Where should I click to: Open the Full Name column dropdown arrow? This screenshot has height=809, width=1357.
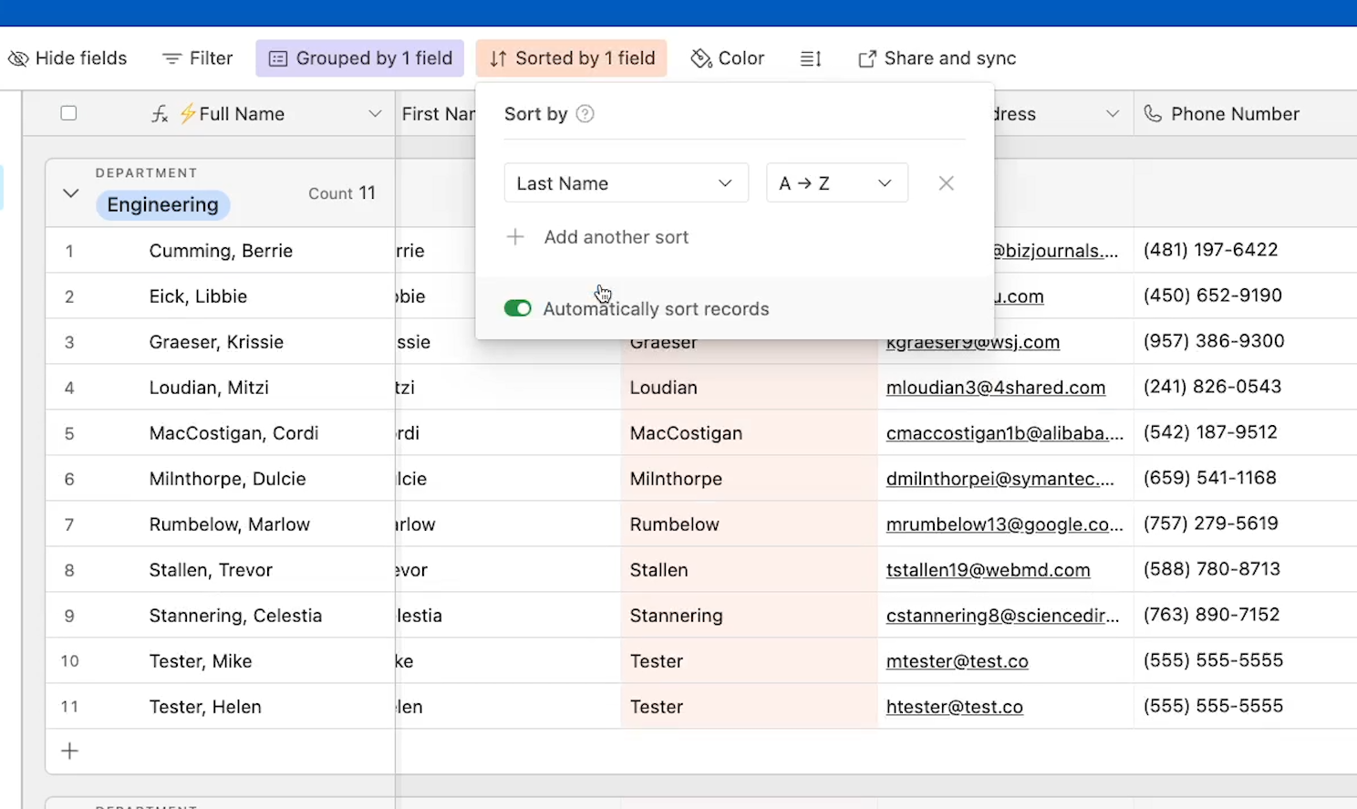tap(375, 114)
